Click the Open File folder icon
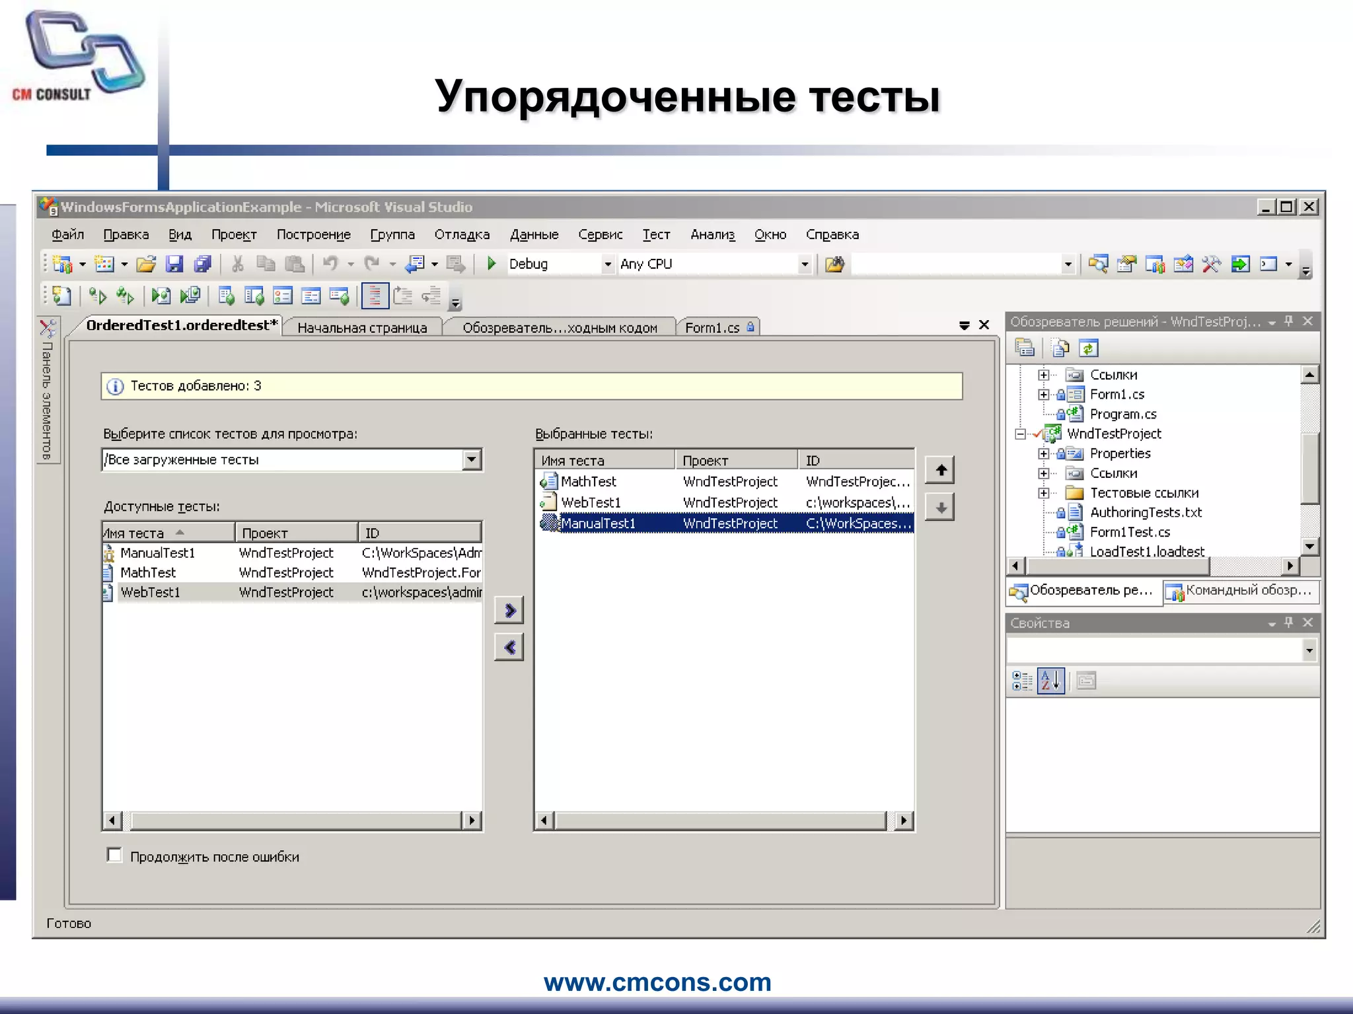The width and height of the screenshot is (1353, 1014). pyautogui.click(x=146, y=264)
